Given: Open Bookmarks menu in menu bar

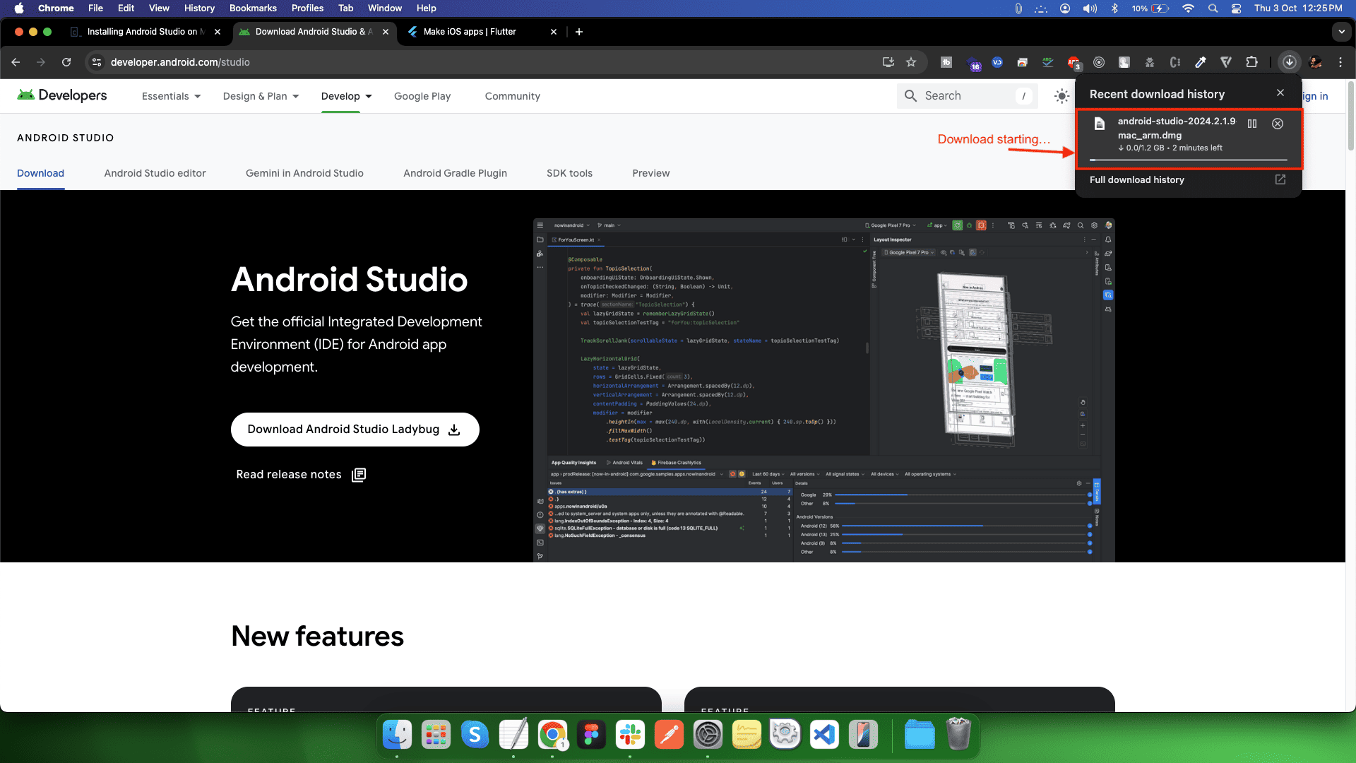Looking at the screenshot, I should tap(253, 8).
